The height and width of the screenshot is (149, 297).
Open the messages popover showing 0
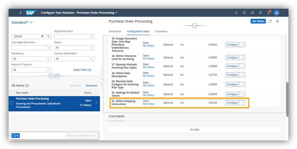tap(16, 136)
